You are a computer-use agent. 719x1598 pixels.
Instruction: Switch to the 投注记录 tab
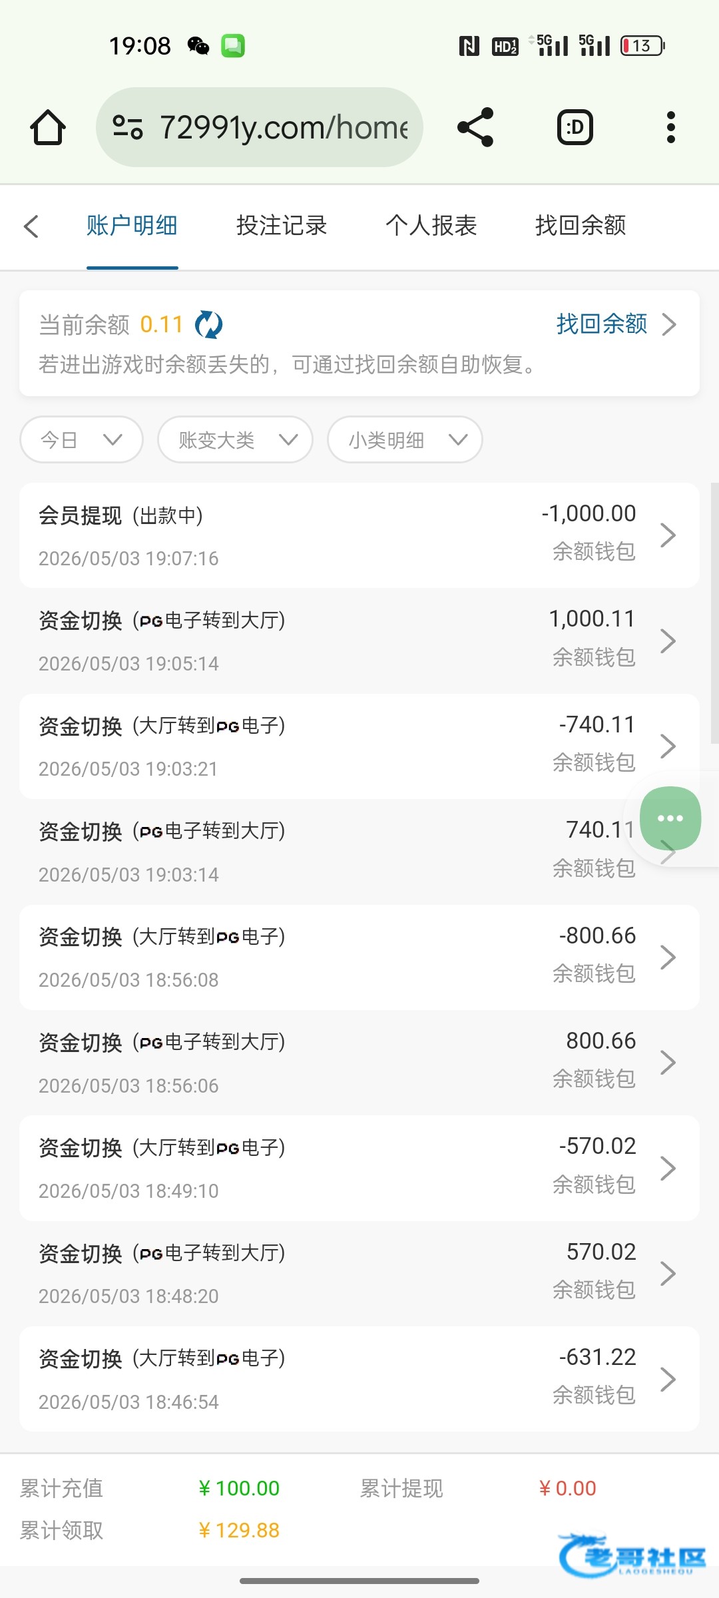(282, 226)
